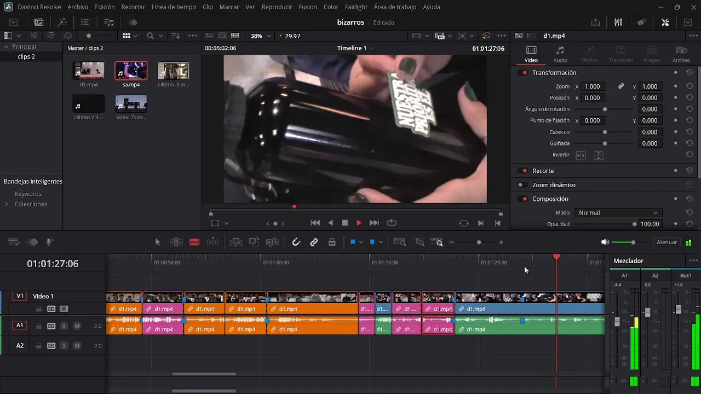This screenshot has height=394, width=701.
Task: Open the Edición menu
Action: point(105,7)
